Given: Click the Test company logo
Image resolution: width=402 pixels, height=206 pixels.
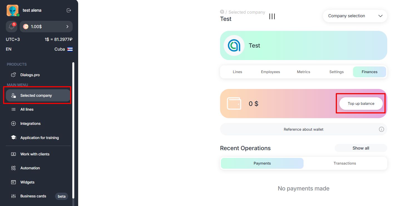Looking at the screenshot, I should 234,46.
